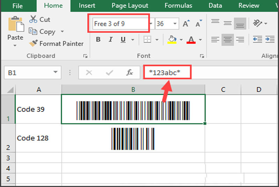Open the Name Box dropdown arrow
This screenshot has height=187, width=279.
[x=56, y=72]
